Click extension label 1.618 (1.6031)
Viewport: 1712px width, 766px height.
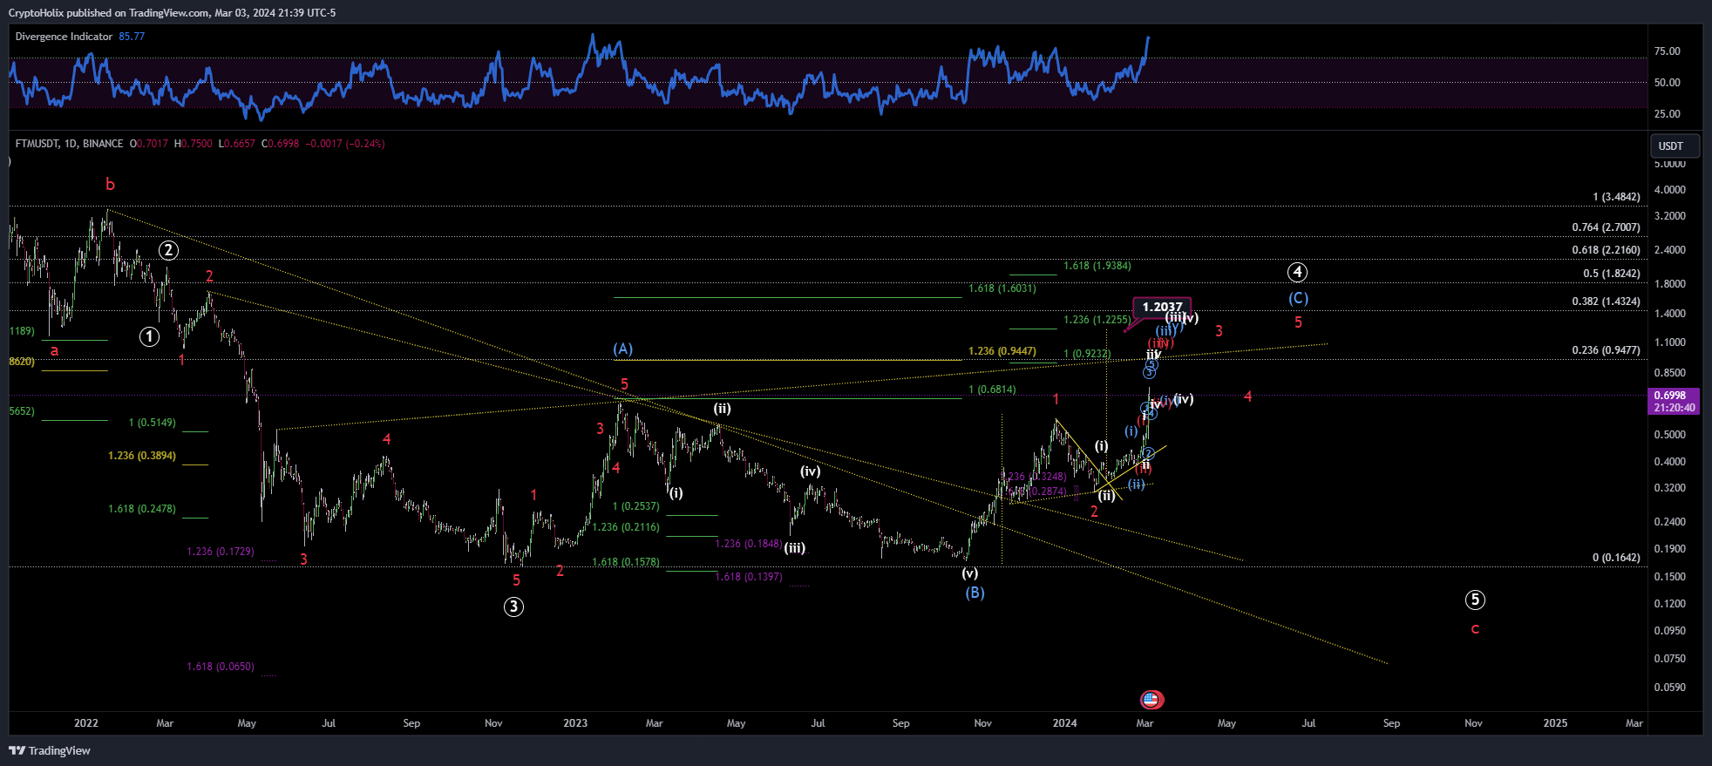tap(1002, 288)
